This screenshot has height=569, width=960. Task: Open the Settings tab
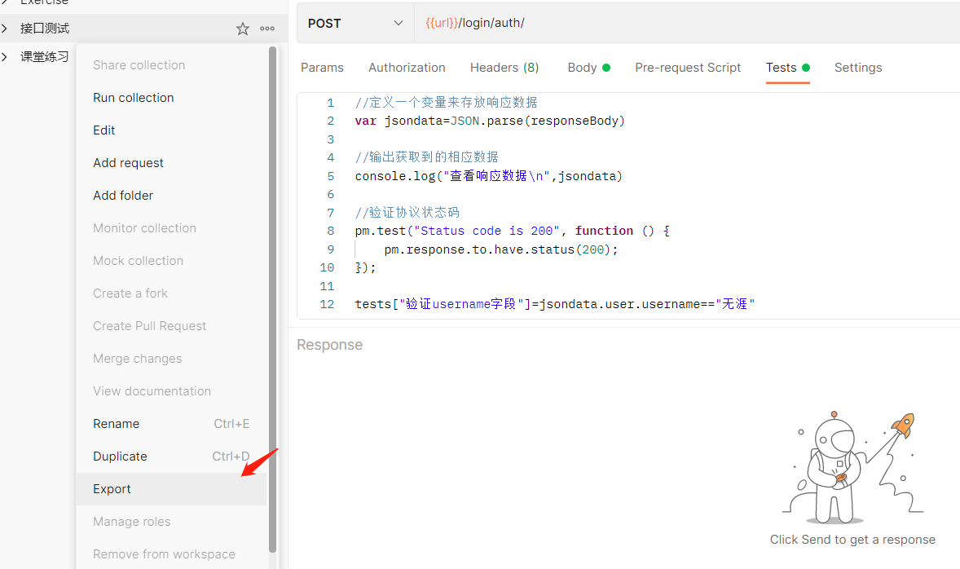pos(858,68)
